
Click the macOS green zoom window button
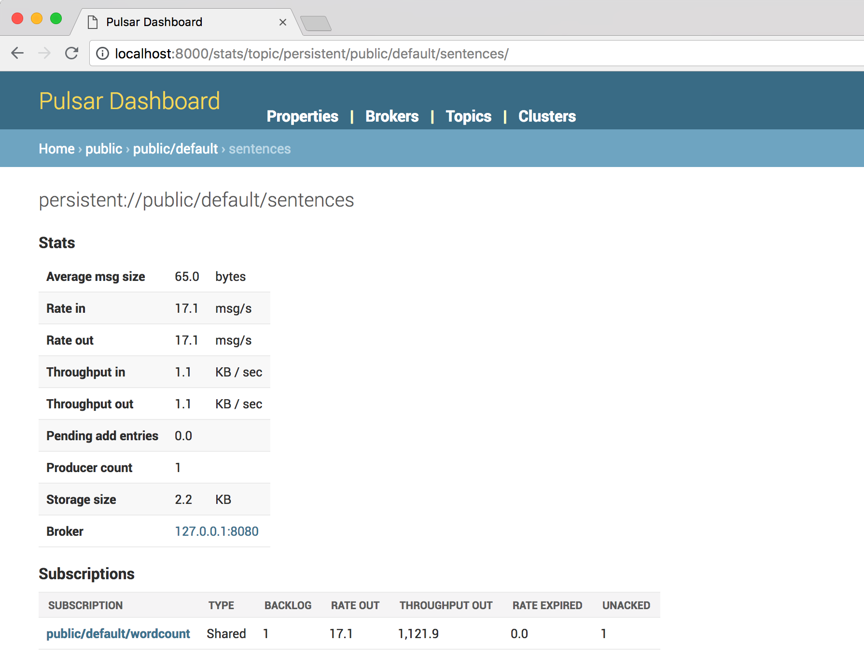(56, 18)
